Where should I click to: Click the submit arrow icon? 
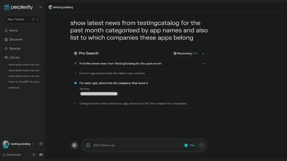(201, 145)
